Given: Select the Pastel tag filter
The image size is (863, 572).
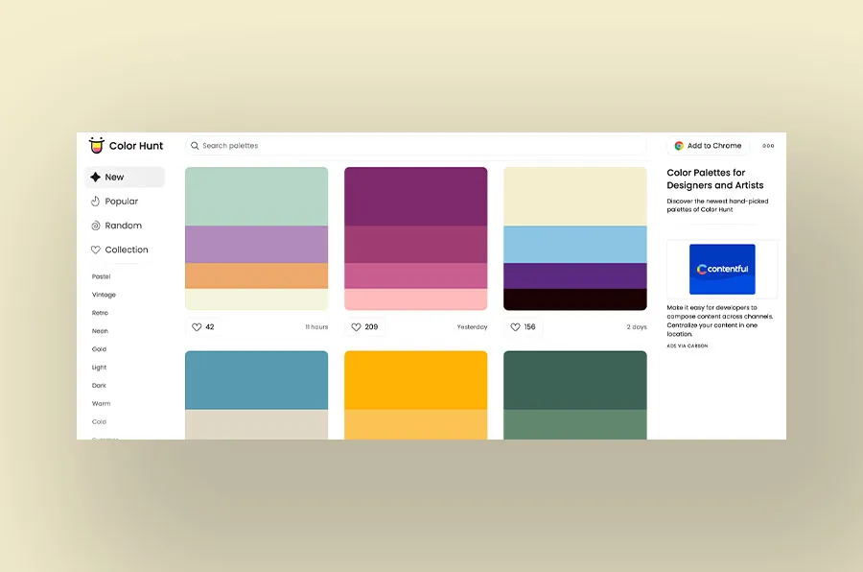Looking at the screenshot, I should point(100,276).
